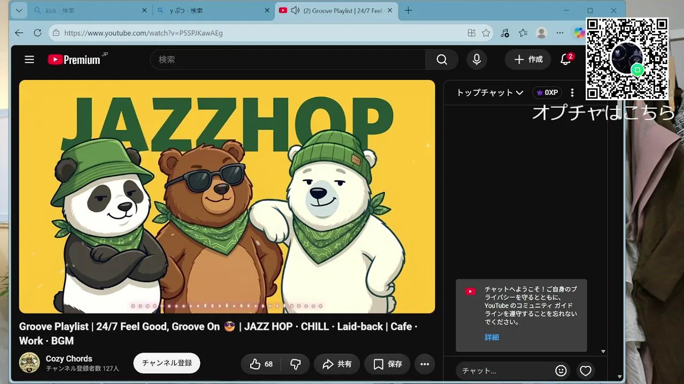Close the 'y ぶつ - 検索' tab
Image resolution: width=684 pixels, height=384 pixels.
[x=267, y=11]
